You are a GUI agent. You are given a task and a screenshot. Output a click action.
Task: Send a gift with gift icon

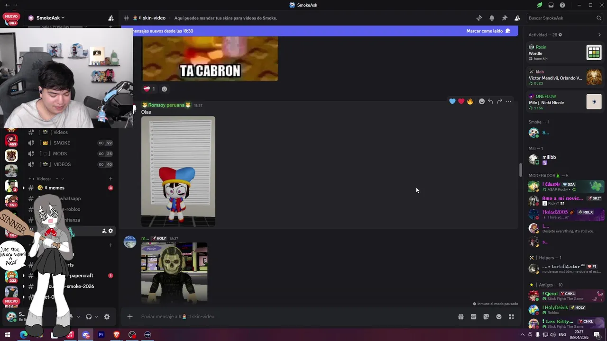(x=461, y=317)
